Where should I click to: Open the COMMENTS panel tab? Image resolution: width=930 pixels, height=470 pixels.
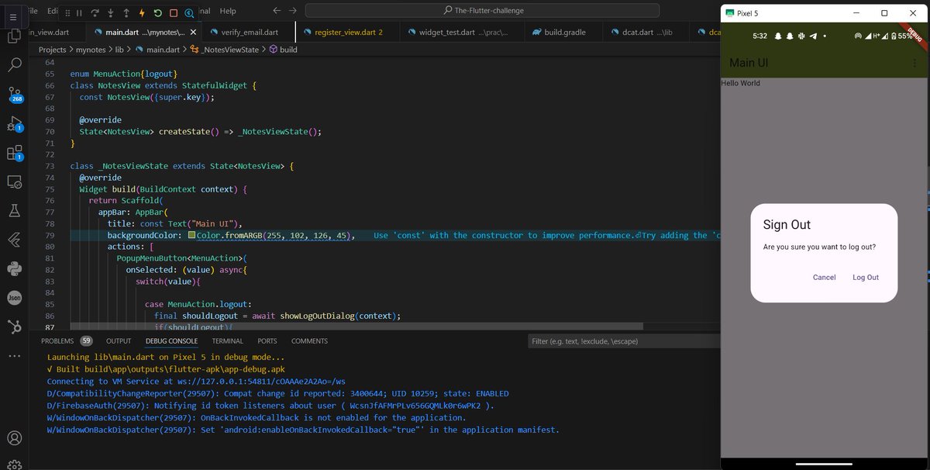tap(309, 341)
